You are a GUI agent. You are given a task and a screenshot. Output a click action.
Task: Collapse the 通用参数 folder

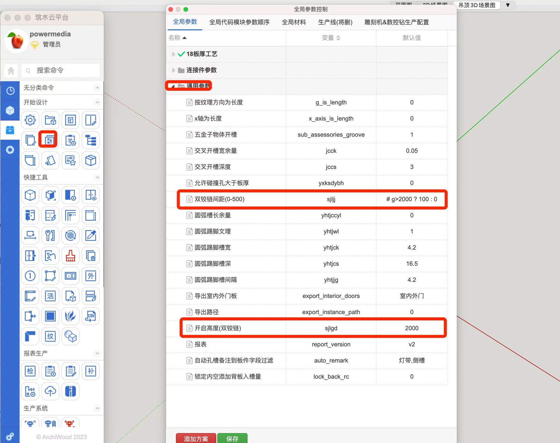coord(173,86)
